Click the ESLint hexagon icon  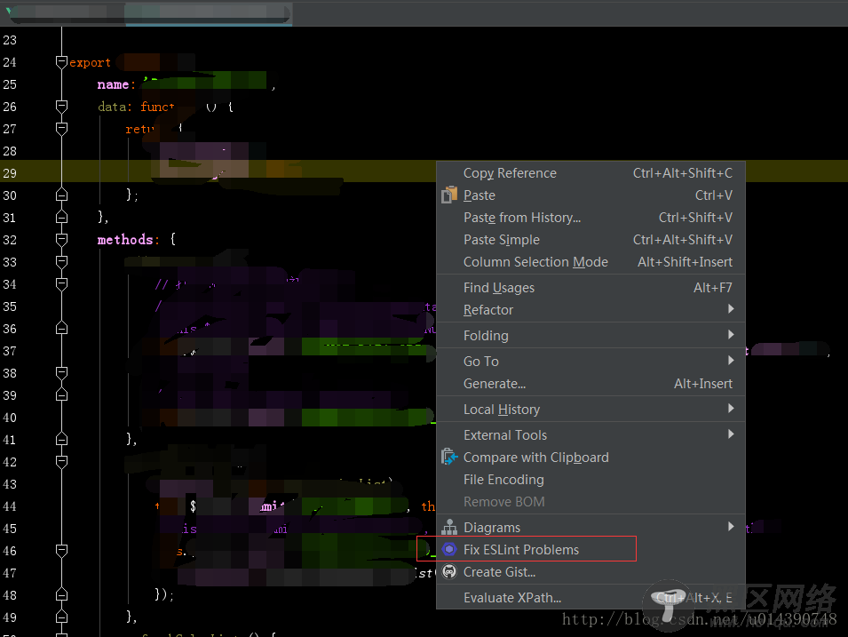click(449, 549)
